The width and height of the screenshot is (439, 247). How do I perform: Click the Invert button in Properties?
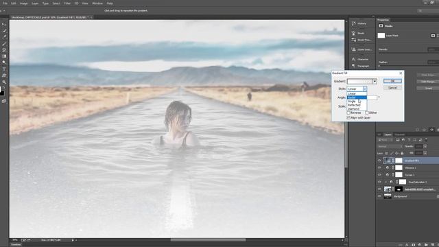pos(428,89)
